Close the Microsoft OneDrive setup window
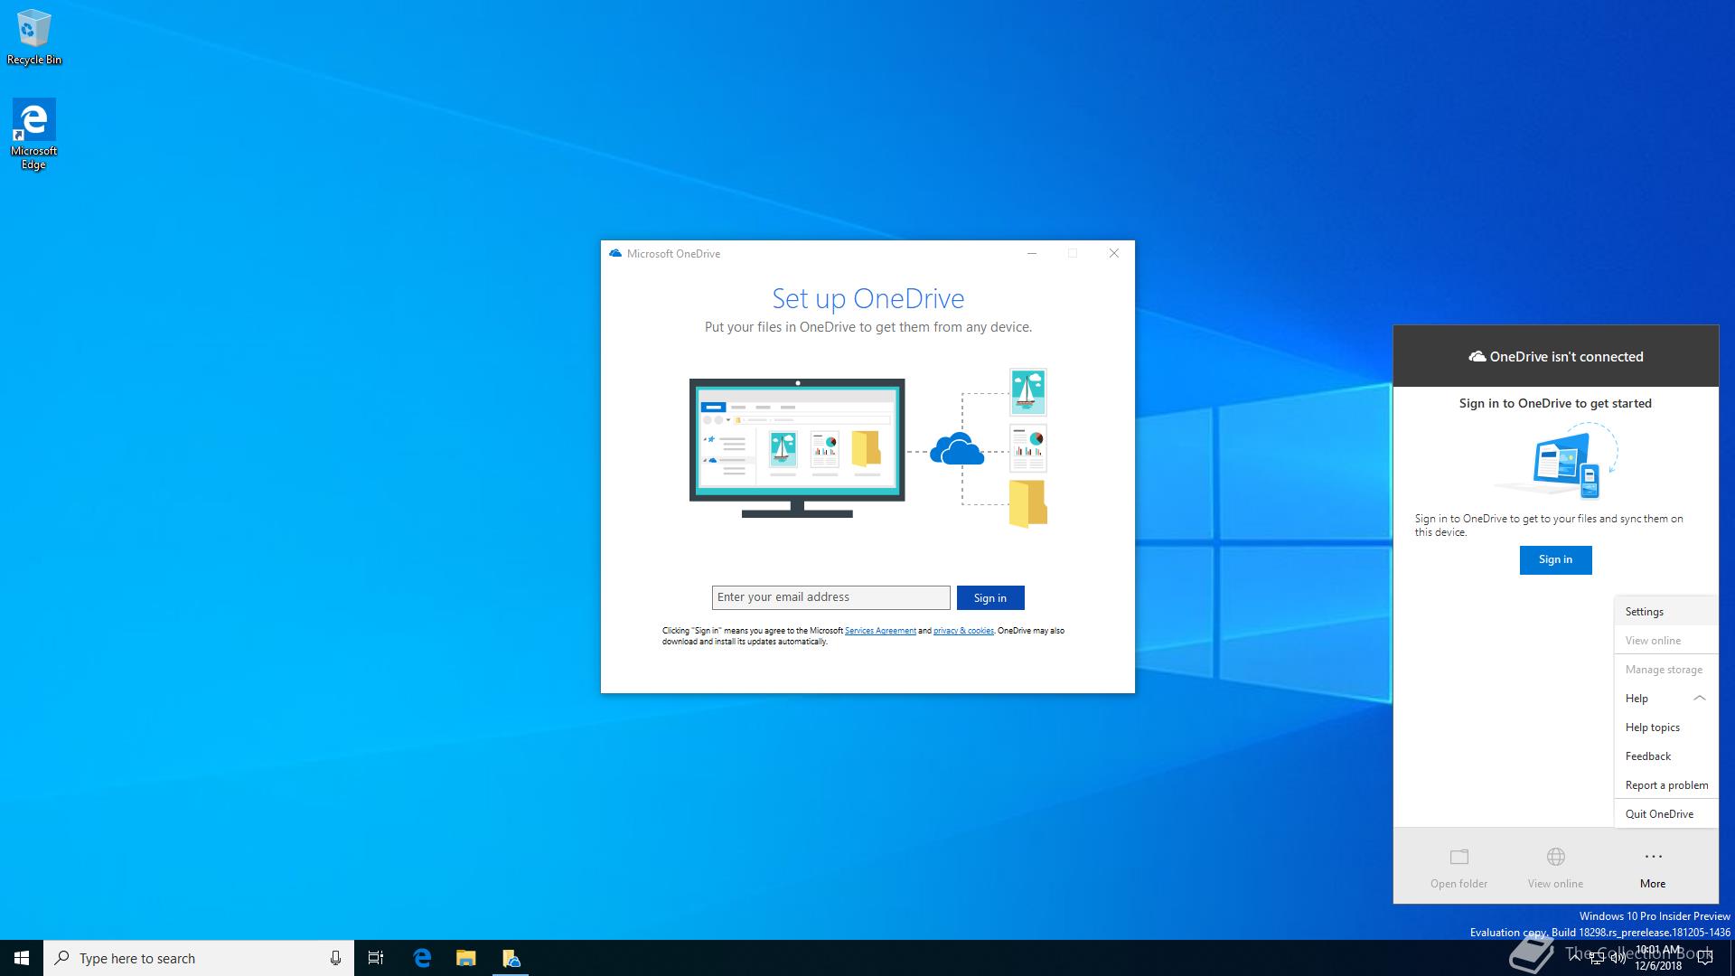Image resolution: width=1735 pixels, height=976 pixels. [1113, 254]
